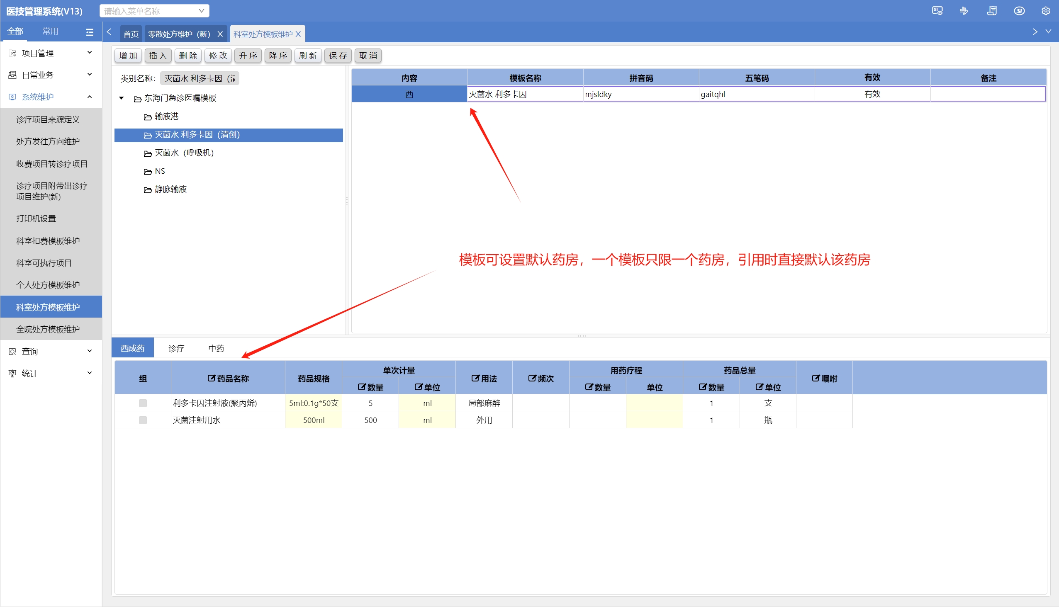Collapse the sidebar with hamburger menu icon

pyautogui.click(x=89, y=32)
